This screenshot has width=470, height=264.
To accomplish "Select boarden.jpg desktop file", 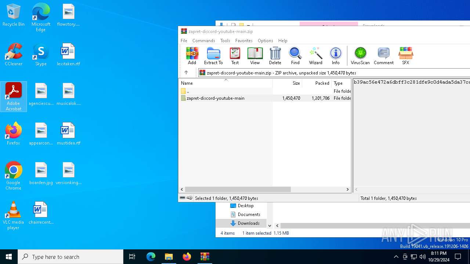I will [x=41, y=174].
